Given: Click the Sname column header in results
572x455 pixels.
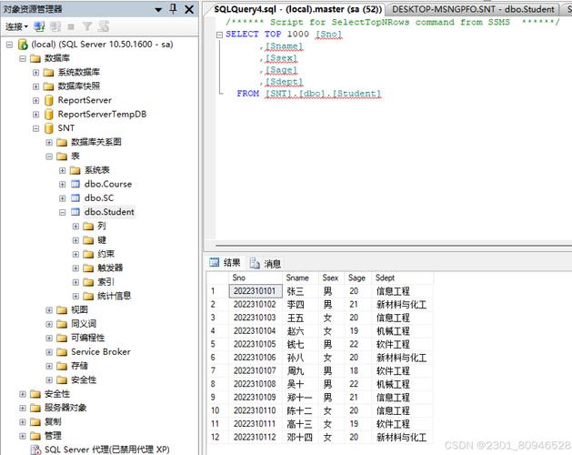Looking at the screenshot, I should click(x=297, y=278).
